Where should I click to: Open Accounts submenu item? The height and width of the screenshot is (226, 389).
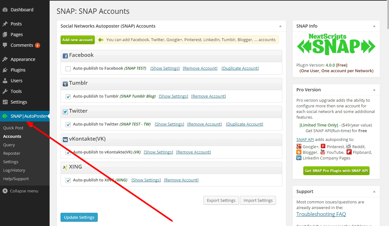pos(12,136)
